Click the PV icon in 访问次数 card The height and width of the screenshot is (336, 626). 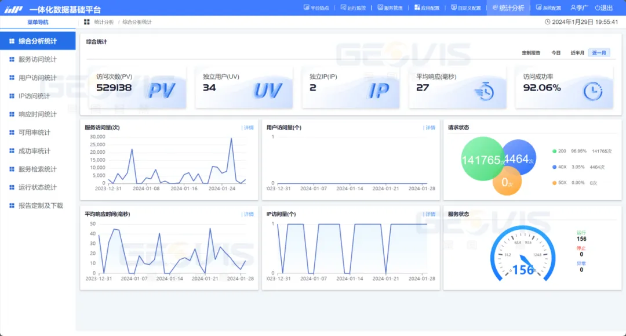[x=162, y=91]
